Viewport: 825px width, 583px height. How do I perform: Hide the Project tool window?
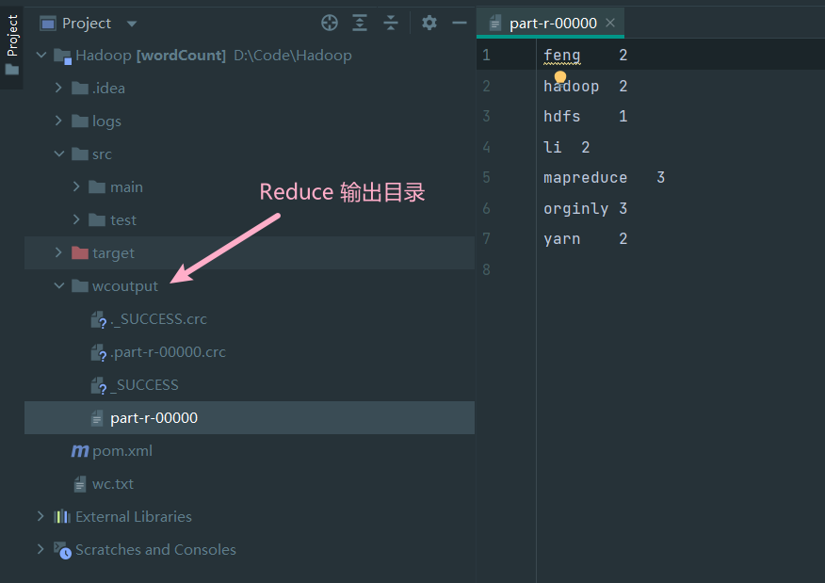click(x=460, y=23)
